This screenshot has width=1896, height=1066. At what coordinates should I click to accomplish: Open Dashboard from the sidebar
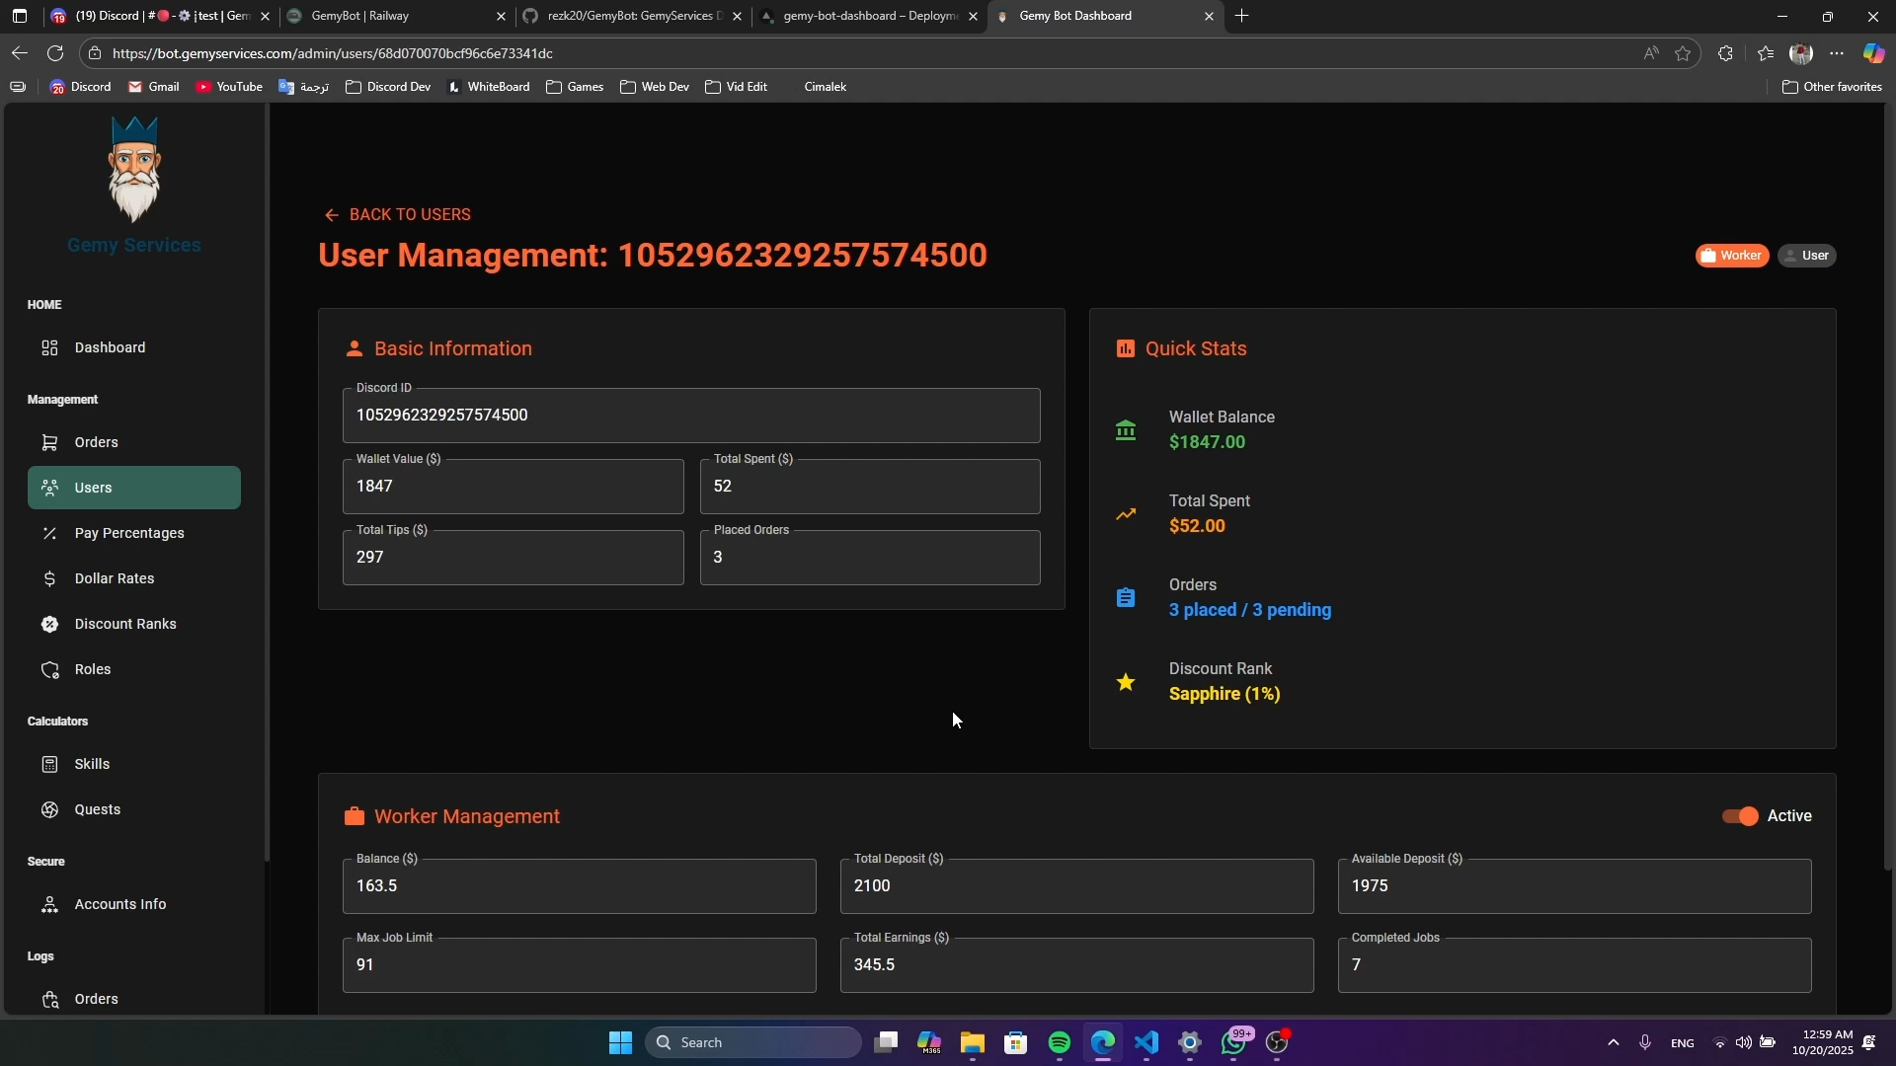pyautogui.click(x=110, y=347)
